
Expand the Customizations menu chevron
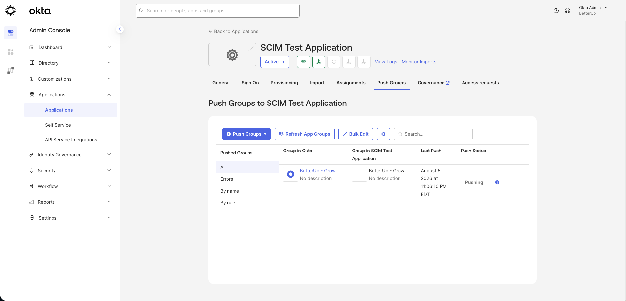109,79
